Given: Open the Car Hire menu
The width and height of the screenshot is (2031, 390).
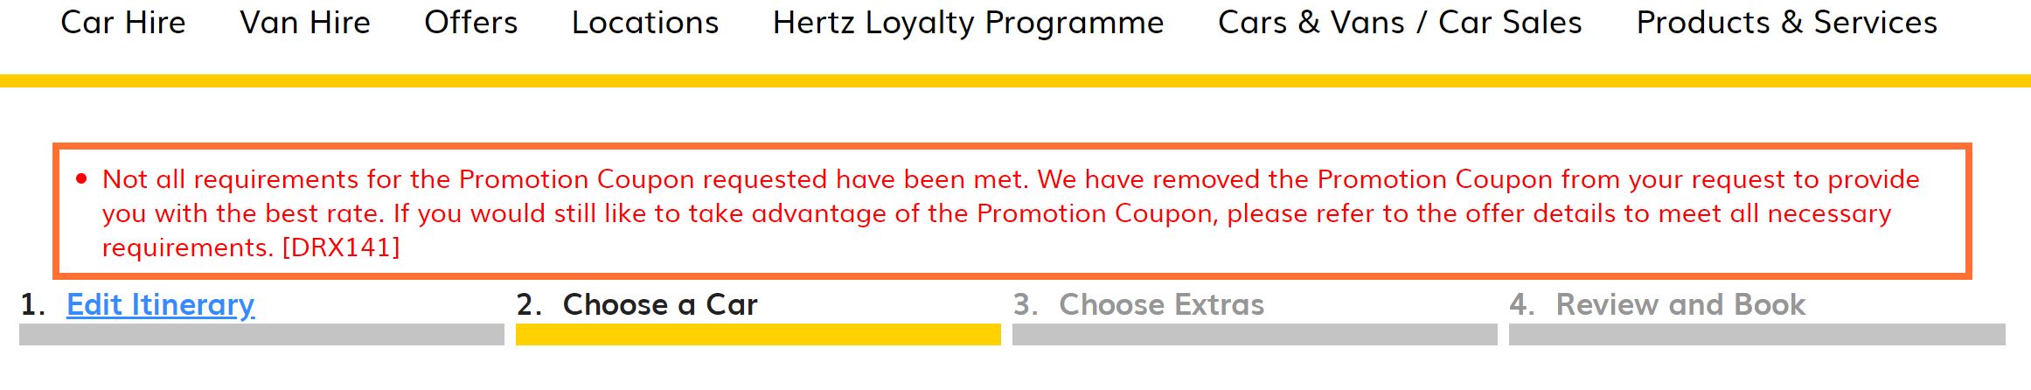Looking at the screenshot, I should (123, 23).
